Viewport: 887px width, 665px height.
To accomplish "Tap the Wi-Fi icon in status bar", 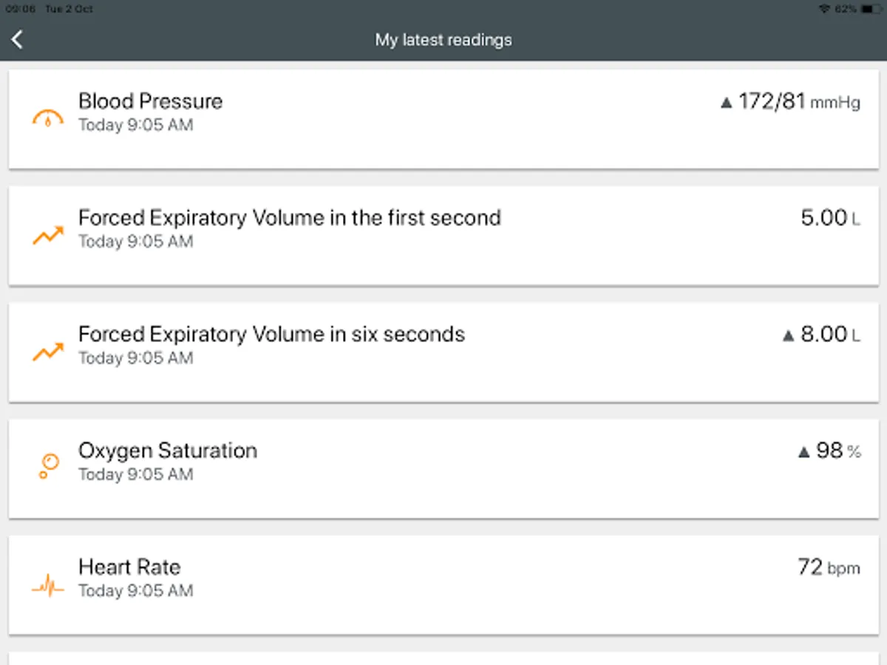I will click(825, 9).
